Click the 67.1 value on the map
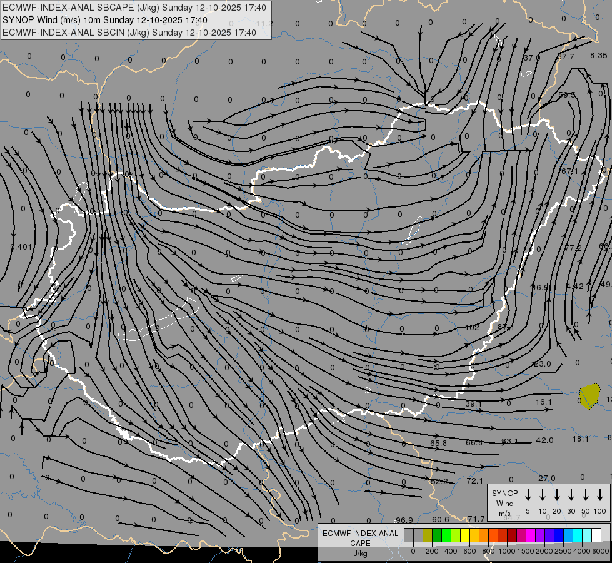The image size is (612, 563). tap(569, 171)
